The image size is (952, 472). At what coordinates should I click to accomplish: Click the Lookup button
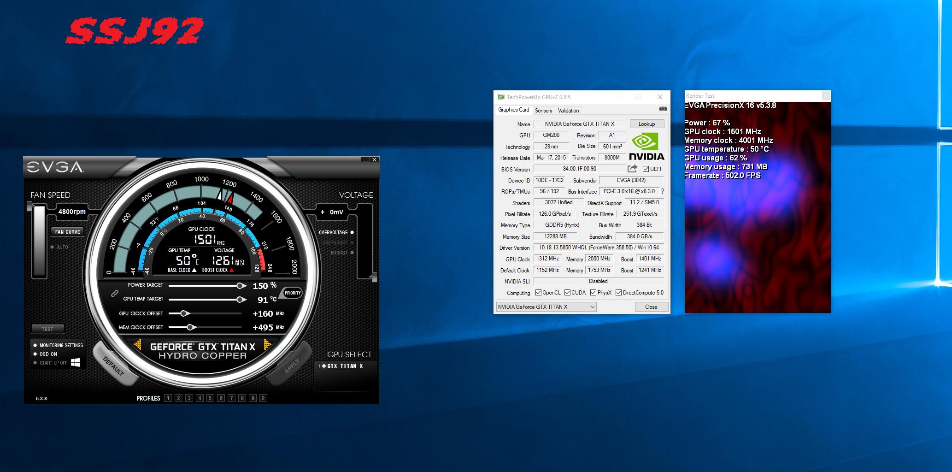646,124
